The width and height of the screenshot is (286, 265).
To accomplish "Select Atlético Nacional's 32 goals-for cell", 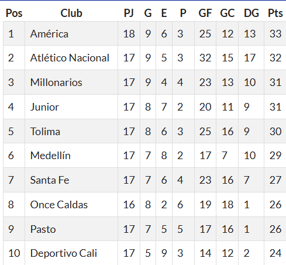I will [x=205, y=58].
